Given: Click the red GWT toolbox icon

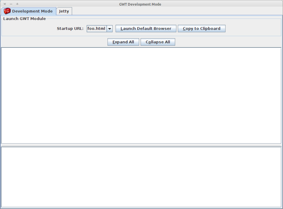Looking at the screenshot, I should click(x=7, y=11).
